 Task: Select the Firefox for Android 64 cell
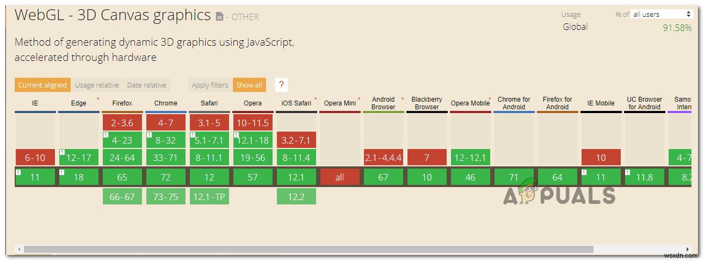pyautogui.click(x=558, y=177)
